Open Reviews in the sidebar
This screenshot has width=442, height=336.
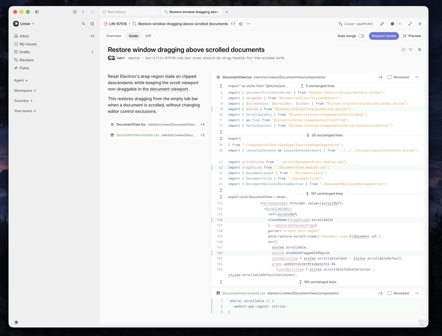(x=54, y=60)
